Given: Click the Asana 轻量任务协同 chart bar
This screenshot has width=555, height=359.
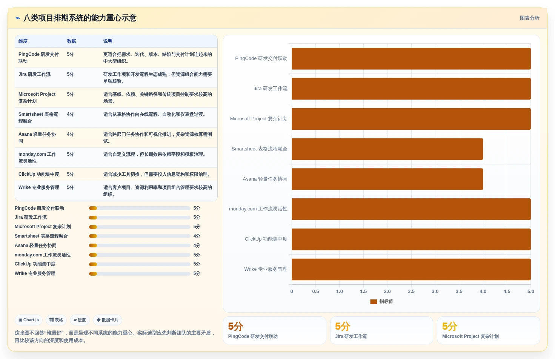Looking at the screenshot, I should pyautogui.click(x=387, y=179).
